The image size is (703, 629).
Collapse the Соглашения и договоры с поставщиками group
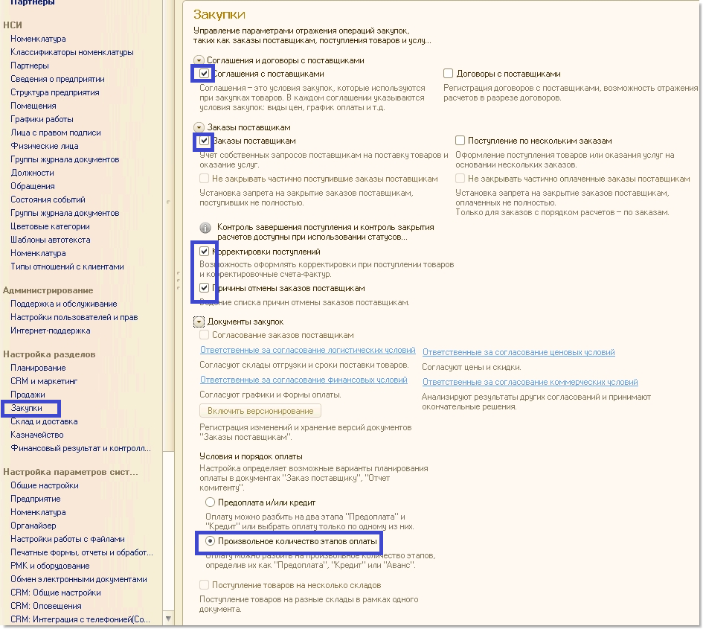[199, 60]
